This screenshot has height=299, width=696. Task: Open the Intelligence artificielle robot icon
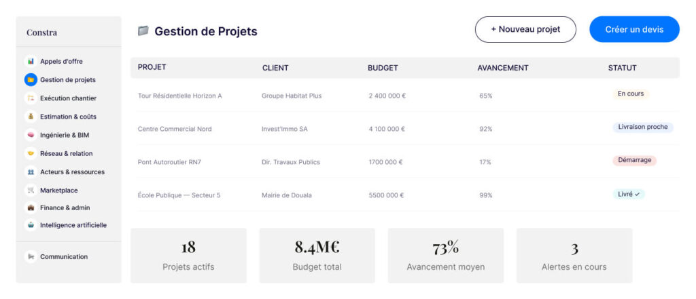pyautogui.click(x=31, y=225)
